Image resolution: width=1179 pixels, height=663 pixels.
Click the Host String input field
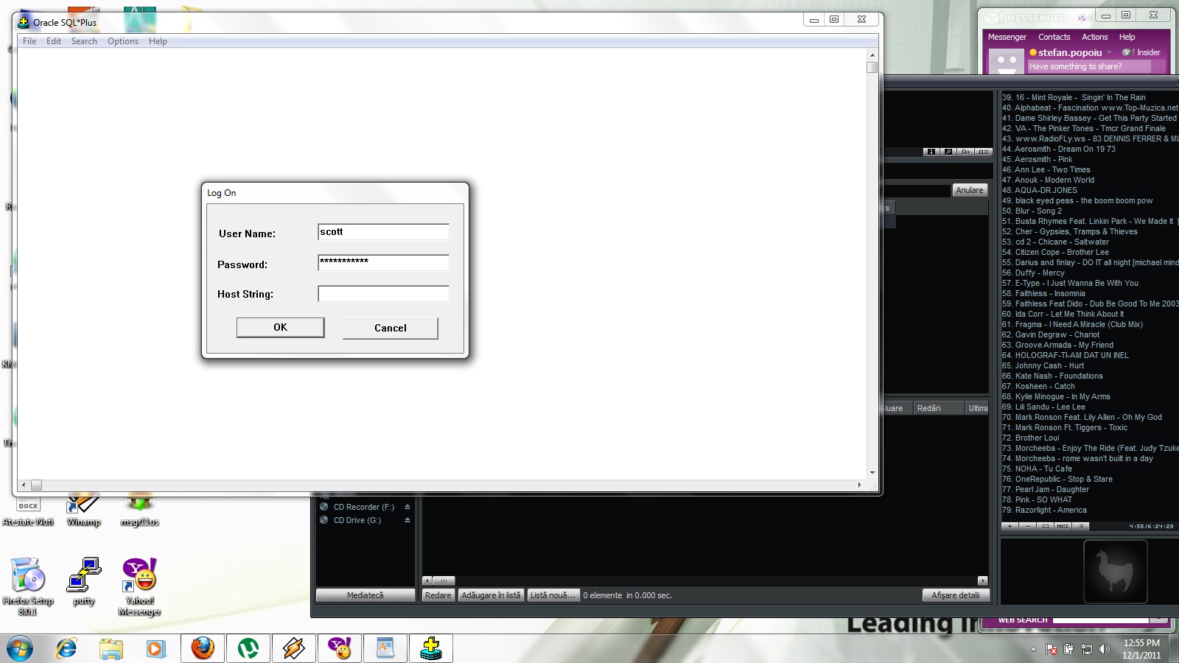(383, 294)
